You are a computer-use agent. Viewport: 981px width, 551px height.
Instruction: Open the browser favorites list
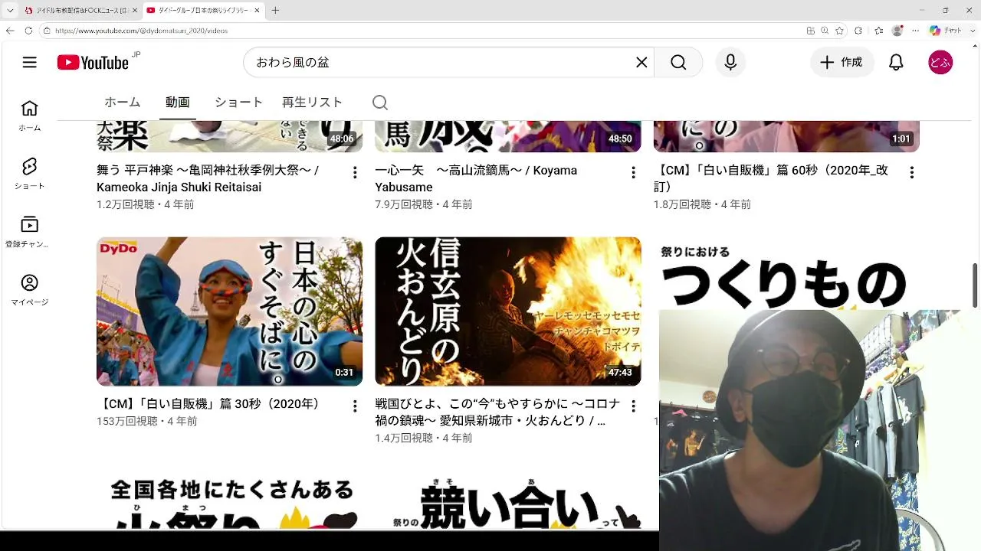coord(878,31)
